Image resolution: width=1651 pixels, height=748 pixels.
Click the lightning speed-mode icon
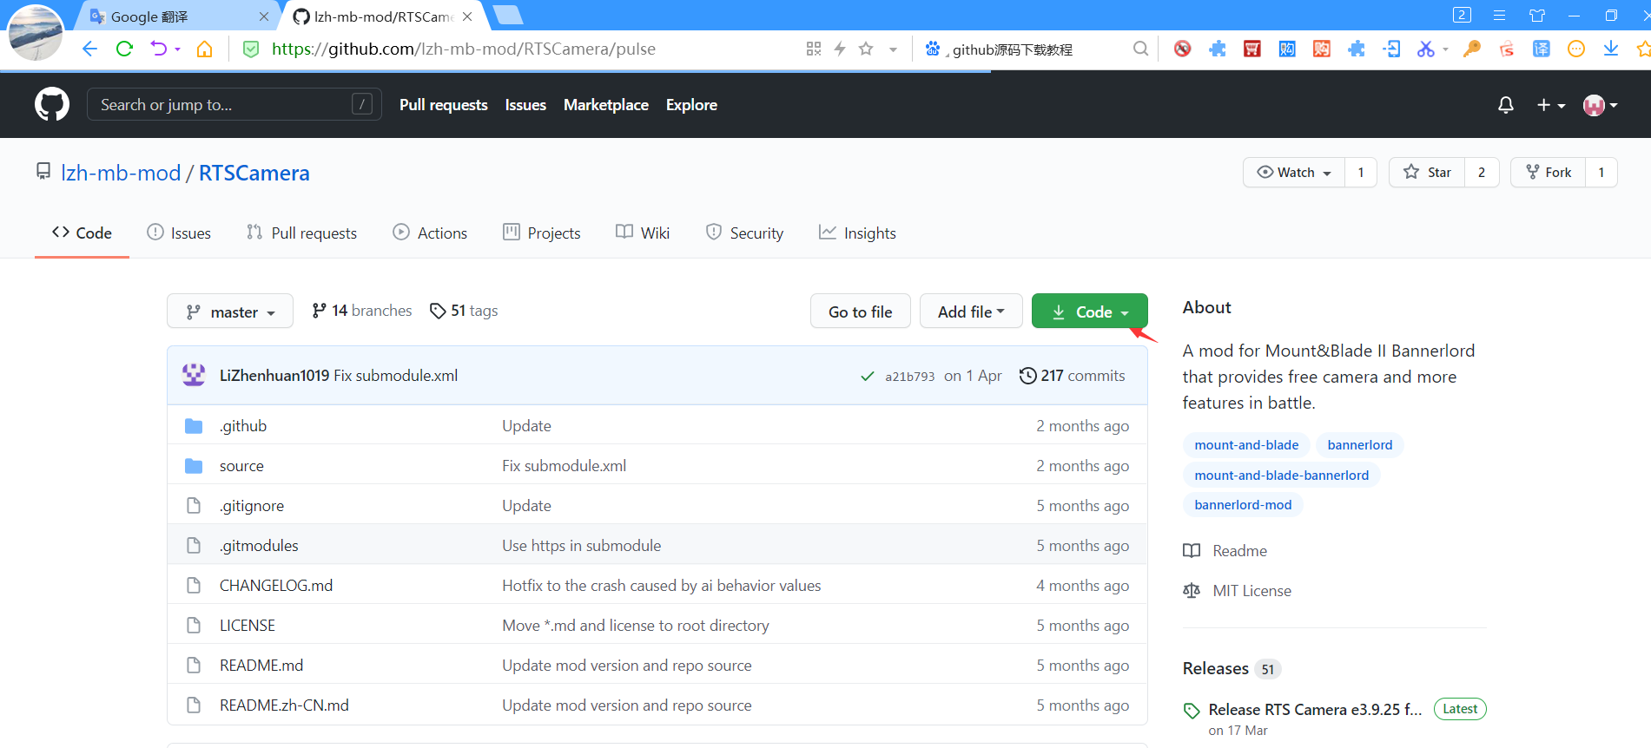coord(840,49)
